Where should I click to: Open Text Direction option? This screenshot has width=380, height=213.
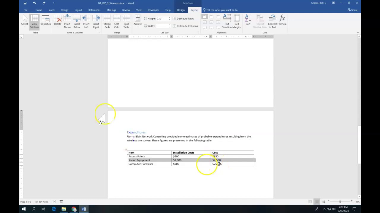[x=227, y=22]
